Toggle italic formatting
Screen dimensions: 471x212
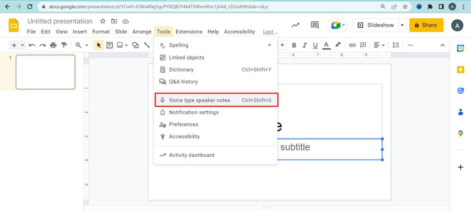click(x=304, y=45)
